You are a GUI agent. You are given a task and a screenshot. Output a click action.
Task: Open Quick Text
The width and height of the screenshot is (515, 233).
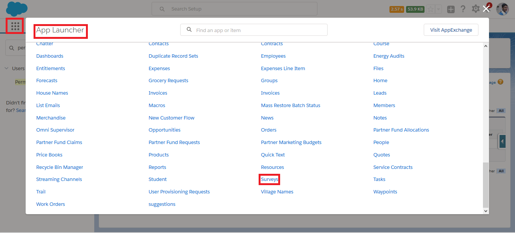click(273, 155)
